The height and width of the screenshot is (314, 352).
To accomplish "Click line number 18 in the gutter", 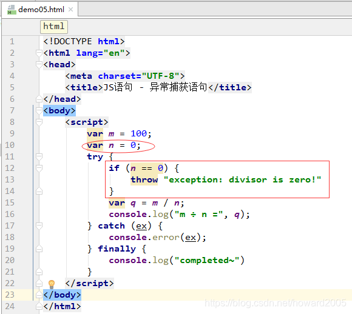I will point(10,237).
